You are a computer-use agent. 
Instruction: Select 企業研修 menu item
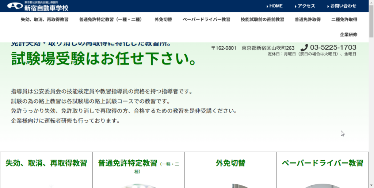pyautogui.click(x=348, y=35)
